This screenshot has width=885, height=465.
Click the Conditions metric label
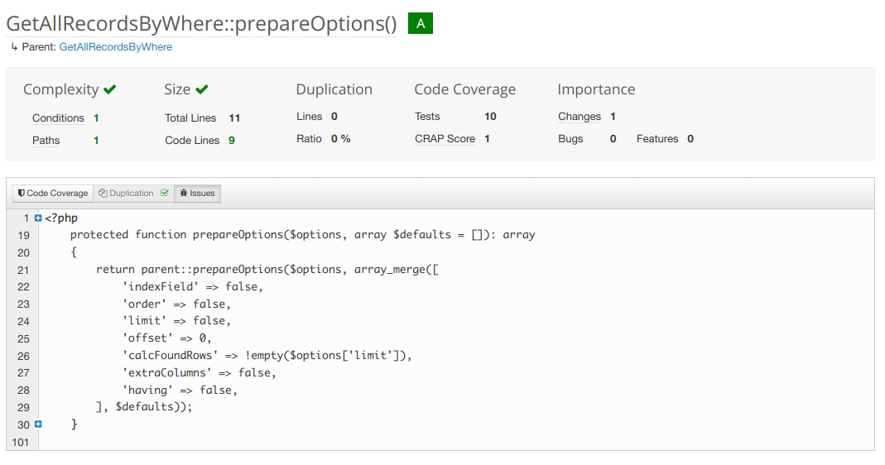tap(58, 118)
